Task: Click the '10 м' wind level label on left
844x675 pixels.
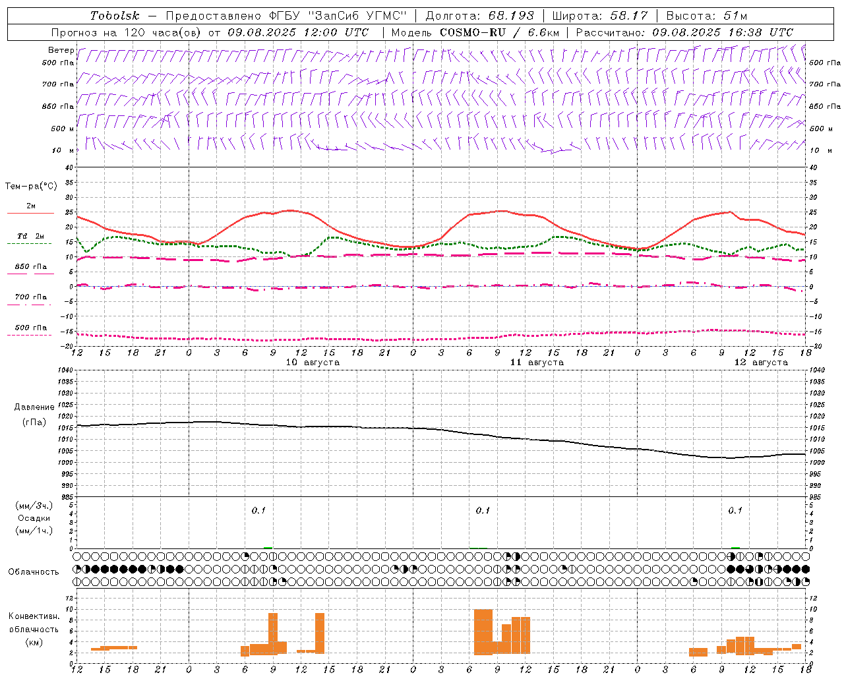Action: click(63, 150)
